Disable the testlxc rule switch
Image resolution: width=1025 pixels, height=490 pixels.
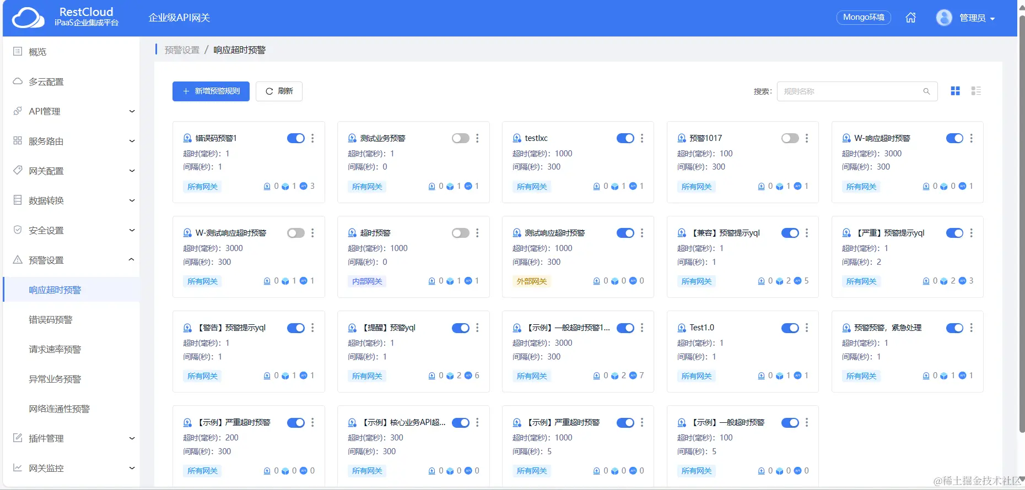tap(625, 138)
